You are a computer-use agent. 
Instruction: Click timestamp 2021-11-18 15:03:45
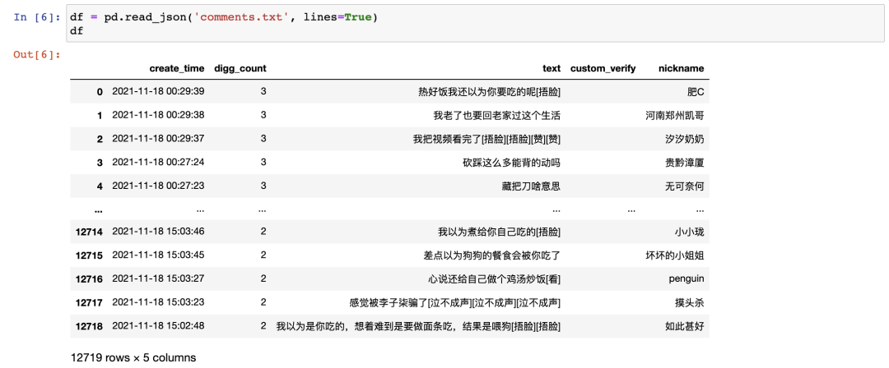158,255
